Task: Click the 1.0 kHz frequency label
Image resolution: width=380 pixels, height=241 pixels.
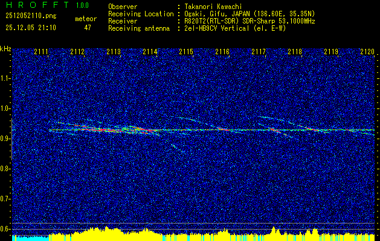Action: [5, 108]
